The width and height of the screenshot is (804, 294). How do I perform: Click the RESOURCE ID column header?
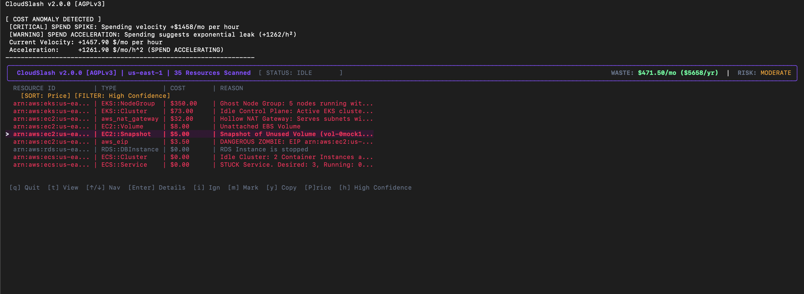(34, 88)
